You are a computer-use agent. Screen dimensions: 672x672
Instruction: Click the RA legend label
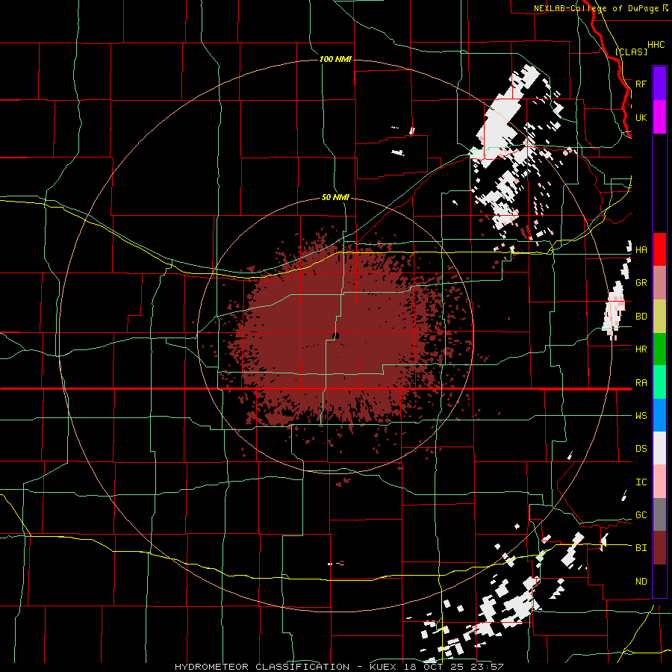point(641,383)
